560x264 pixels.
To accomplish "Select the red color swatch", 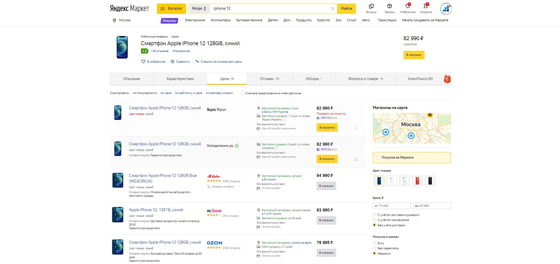I will pos(417,181).
